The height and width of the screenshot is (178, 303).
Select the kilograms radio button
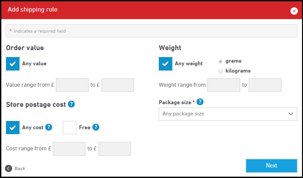pos(220,71)
